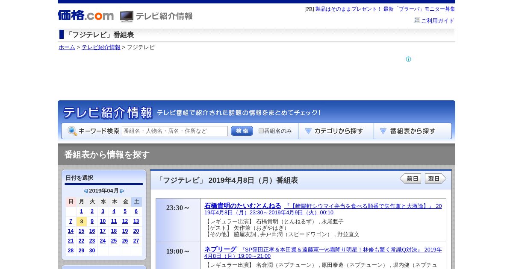Select April 13 in calendar
The image size is (513, 269).
[x=136, y=221]
